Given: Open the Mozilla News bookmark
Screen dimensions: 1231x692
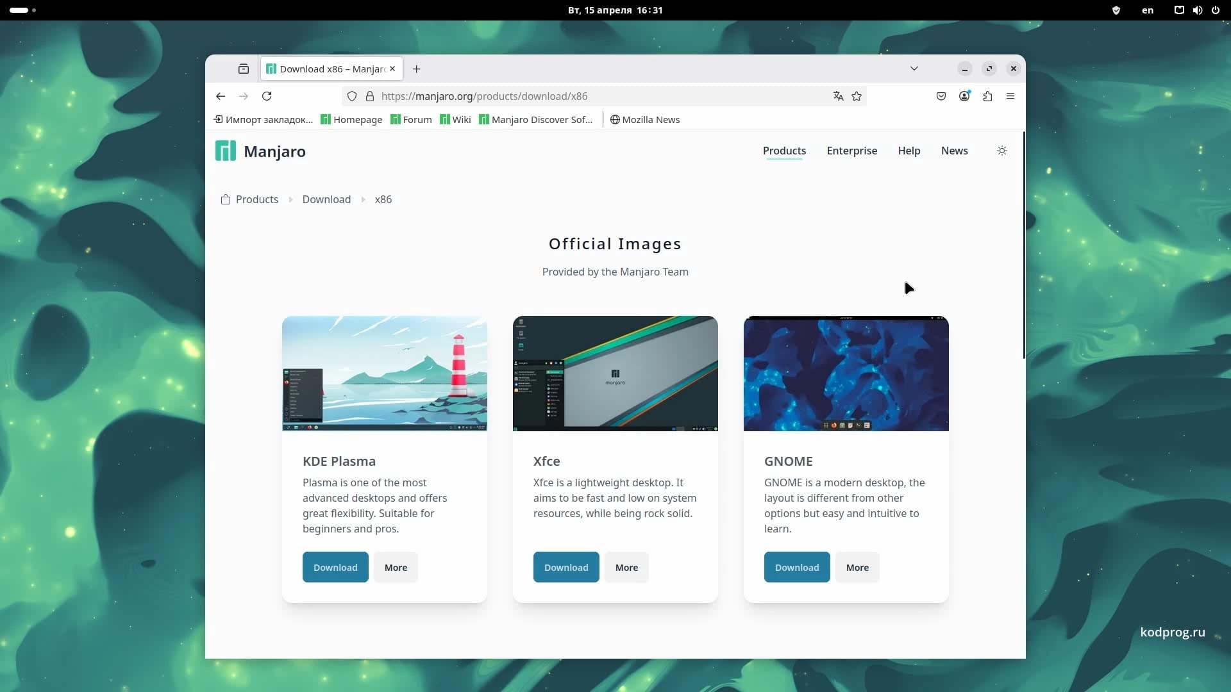Looking at the screenshot, I should (x=645, y=120).
